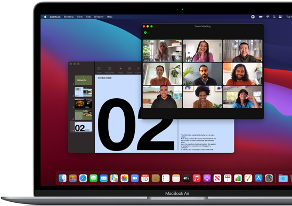Select the bearded man in dark sweater tile
This screenshot has width=292, height=206.
[202, 74]
